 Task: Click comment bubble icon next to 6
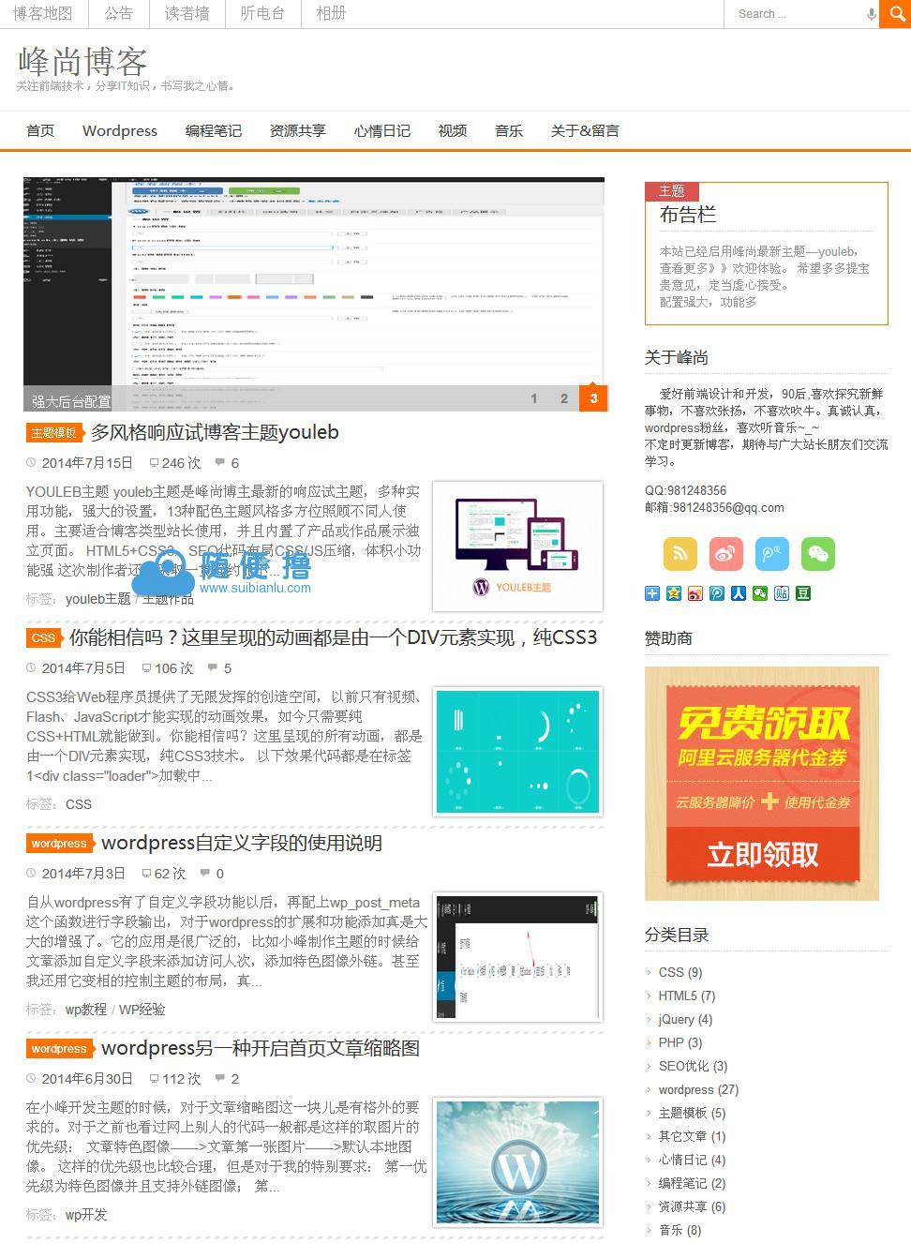pyautogui.click(x=220, y=462)
